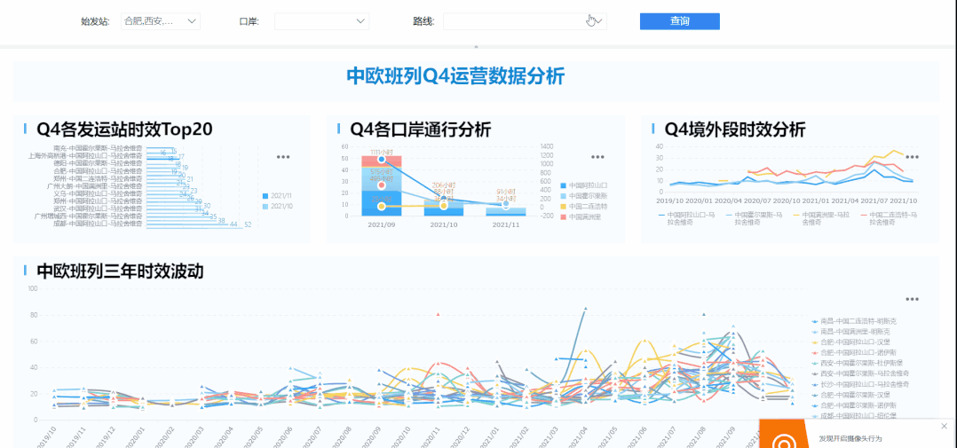The image size is (957, 448).
Task: Open more options for 中欧班列三年时效波动 chart
Action: click(x=912, y=299)
